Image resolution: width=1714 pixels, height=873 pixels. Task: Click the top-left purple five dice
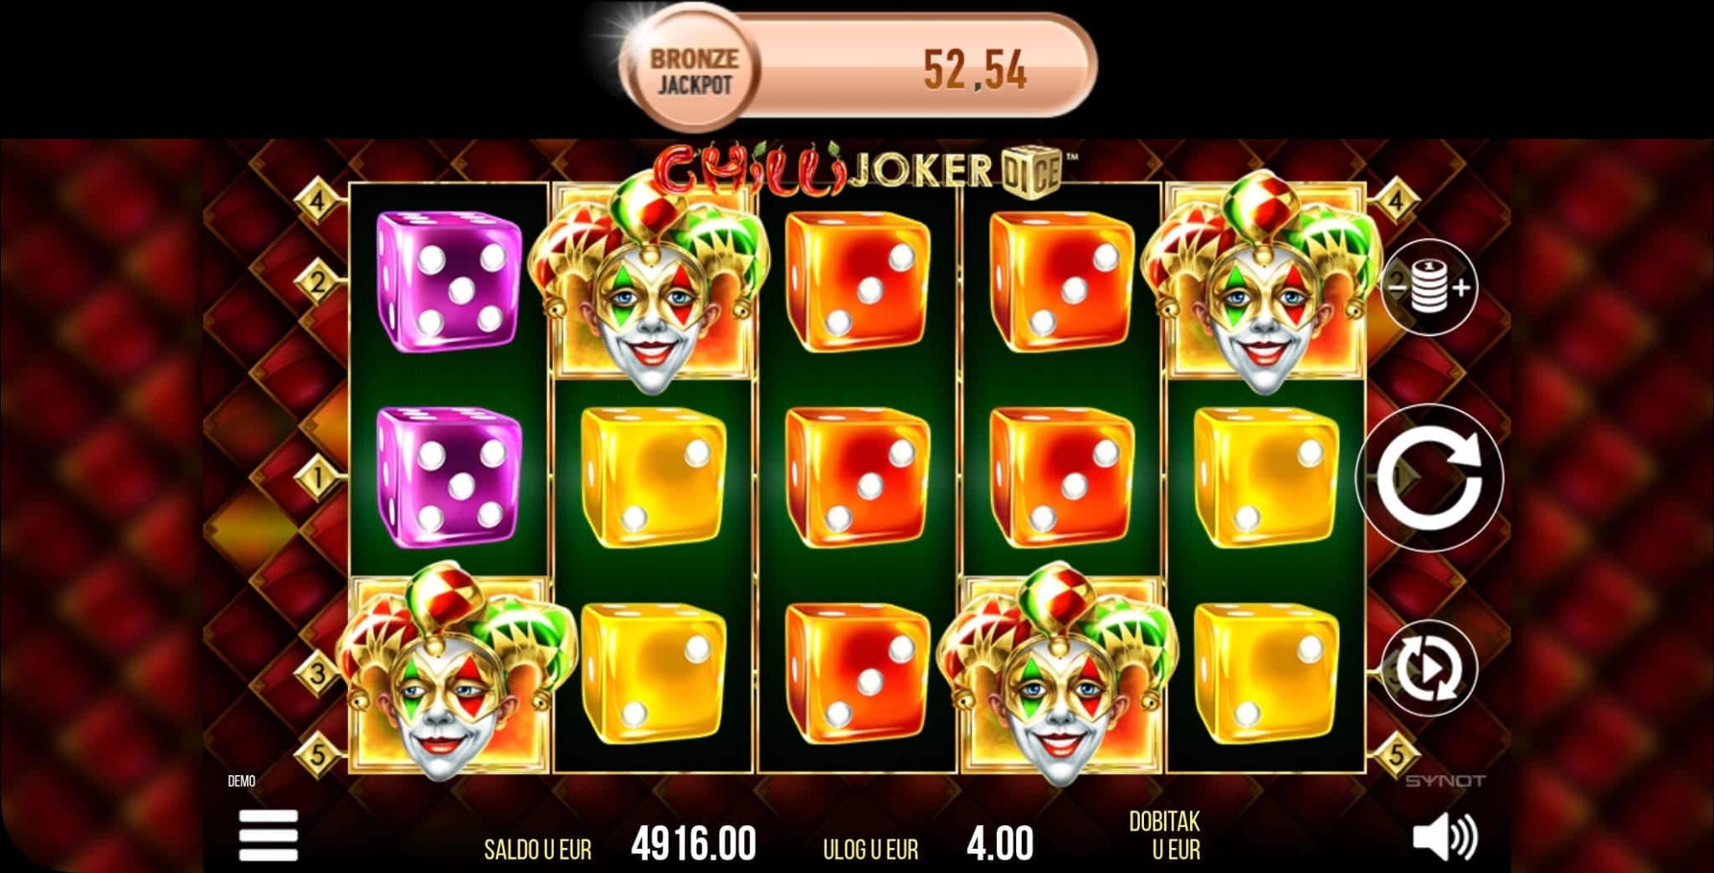click(449, 281)
